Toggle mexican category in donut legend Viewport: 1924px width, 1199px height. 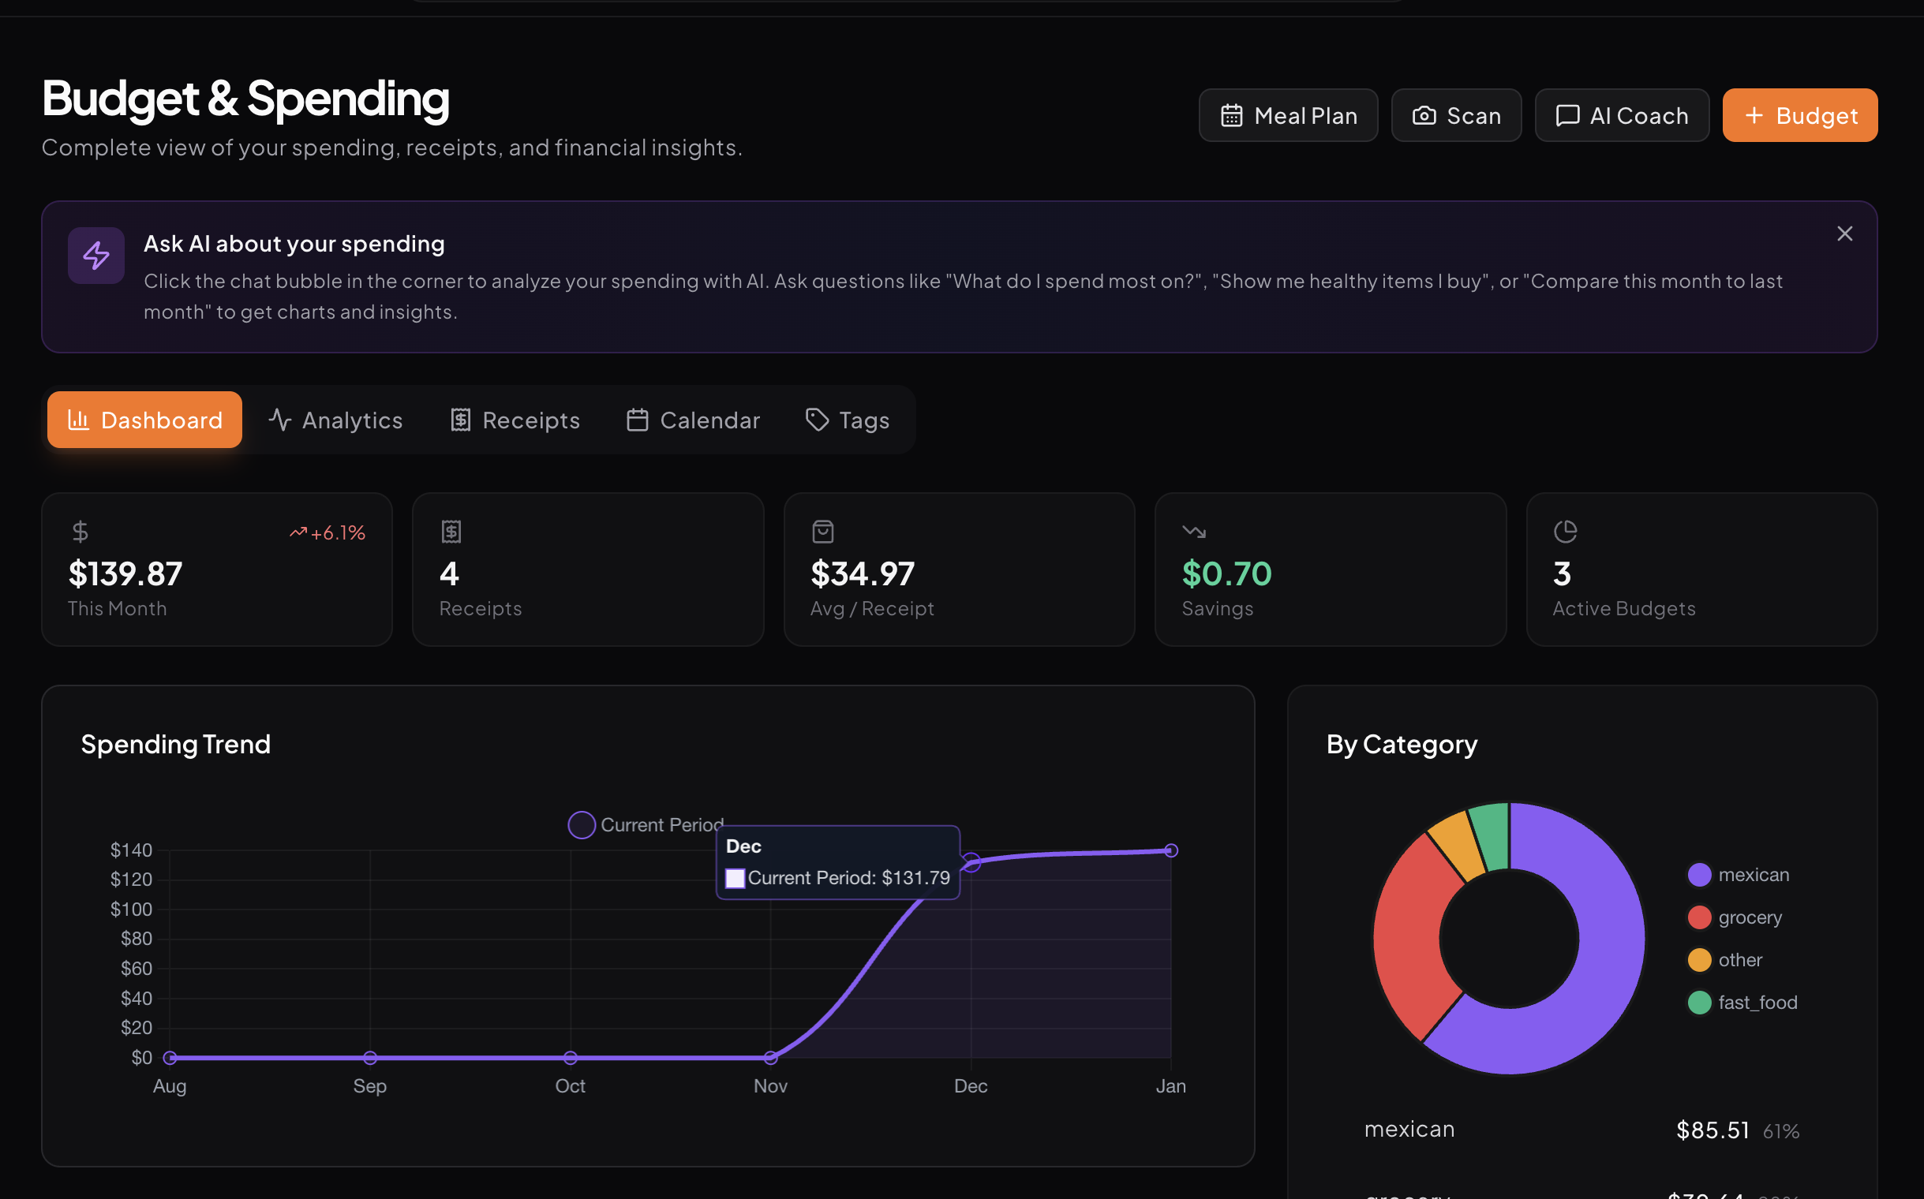(1752, 875)
